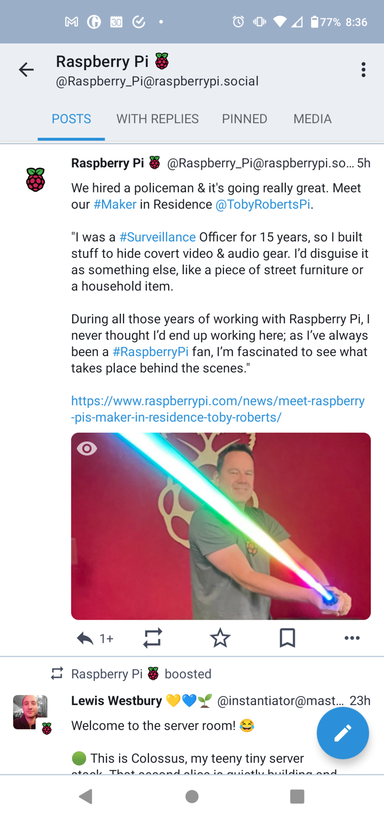
Task: Tap the compose pencil floating button
Action: click(342, 733)
